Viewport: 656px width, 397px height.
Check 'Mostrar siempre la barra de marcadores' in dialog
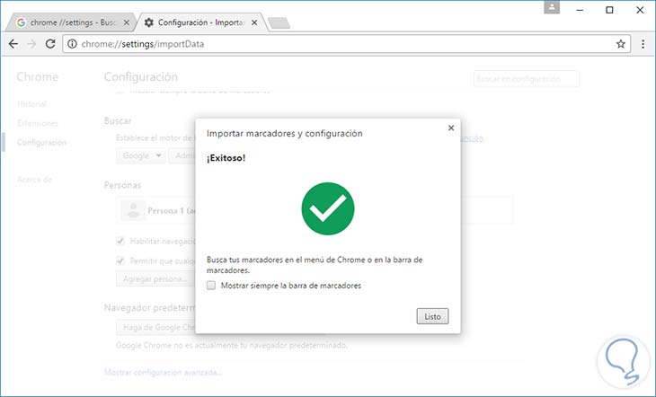coord(211,286)
